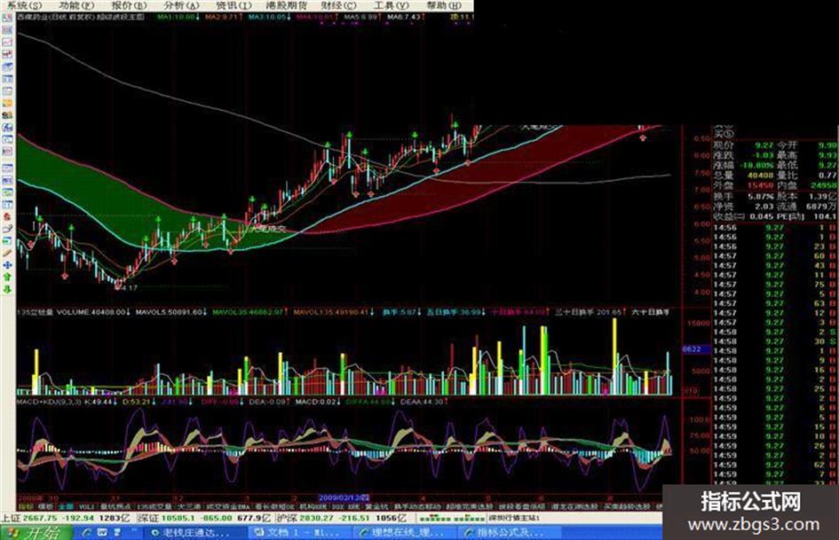Click the blue four-way move arrows icon
This screenshot has height=540, width=839.
(7, 264)
